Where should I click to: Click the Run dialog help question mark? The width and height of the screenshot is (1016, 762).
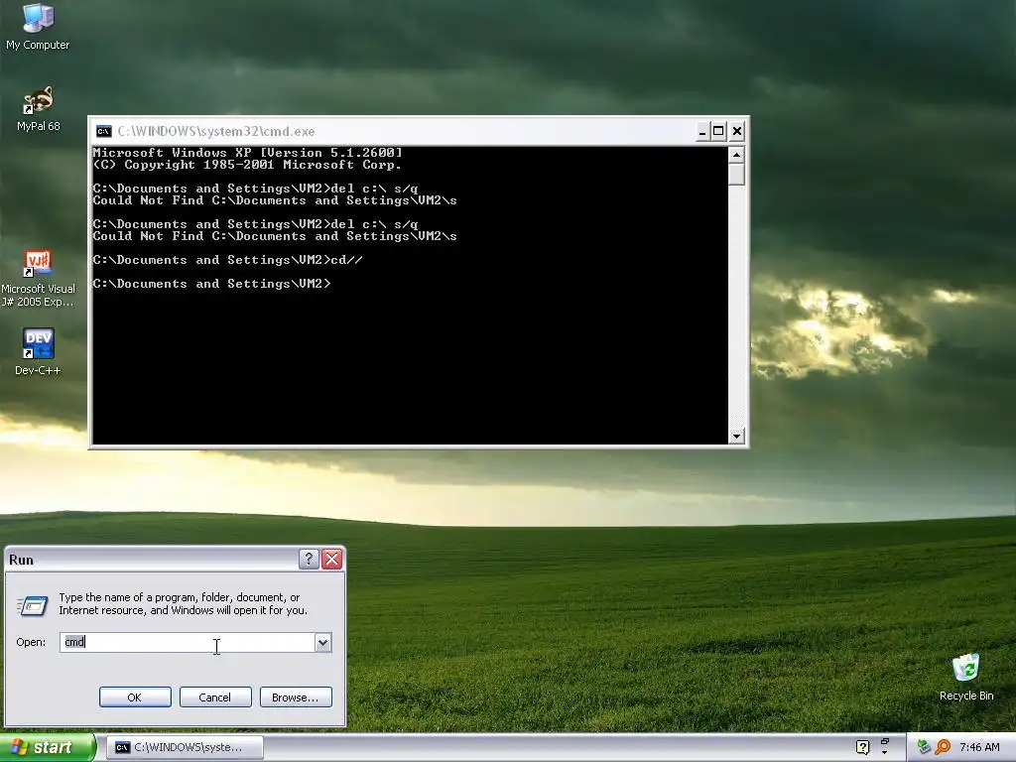click(x=310, y=560)
